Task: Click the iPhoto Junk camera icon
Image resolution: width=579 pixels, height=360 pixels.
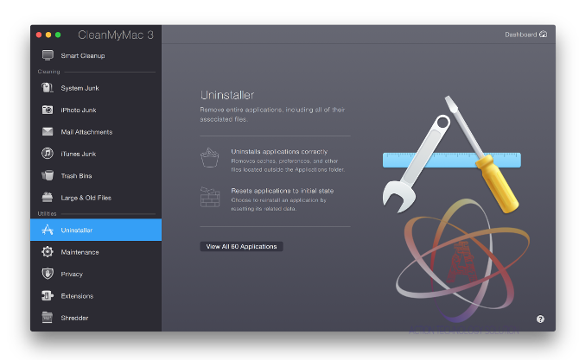Action: (48, 110)
